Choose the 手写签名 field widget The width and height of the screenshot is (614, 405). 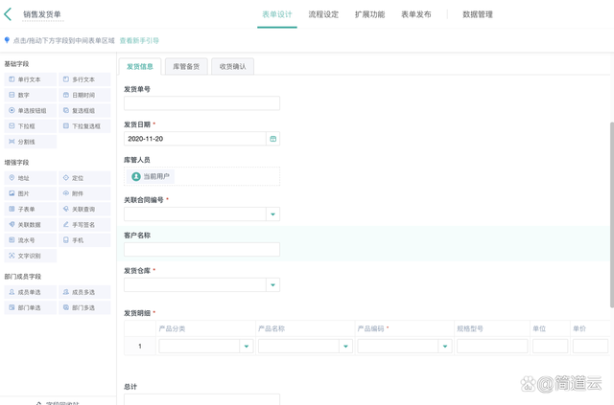point(84,224)
